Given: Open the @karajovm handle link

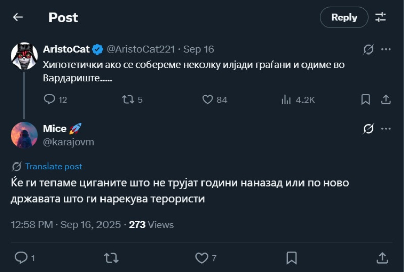Looking at the screenshot, I should pos(69,142).
